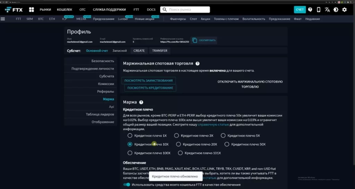Click the TRANSFER button
This screenshot has width=355, height=189.
tap(159, 51)
